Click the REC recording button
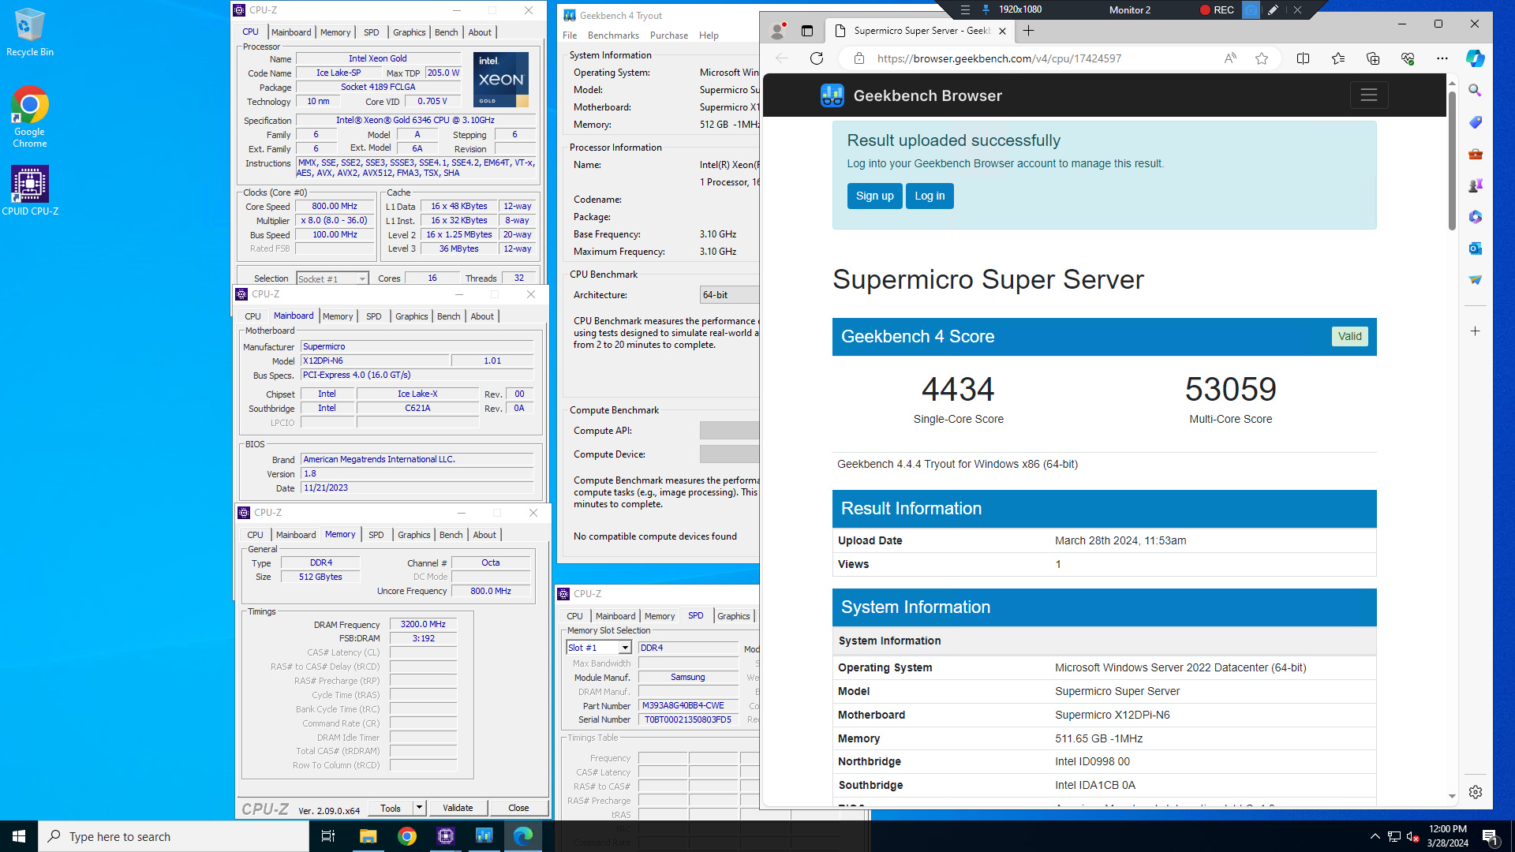 [1217, 9]
